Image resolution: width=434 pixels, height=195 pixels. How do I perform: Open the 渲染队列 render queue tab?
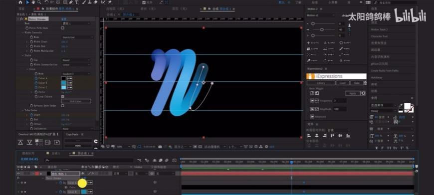(28, 153)
